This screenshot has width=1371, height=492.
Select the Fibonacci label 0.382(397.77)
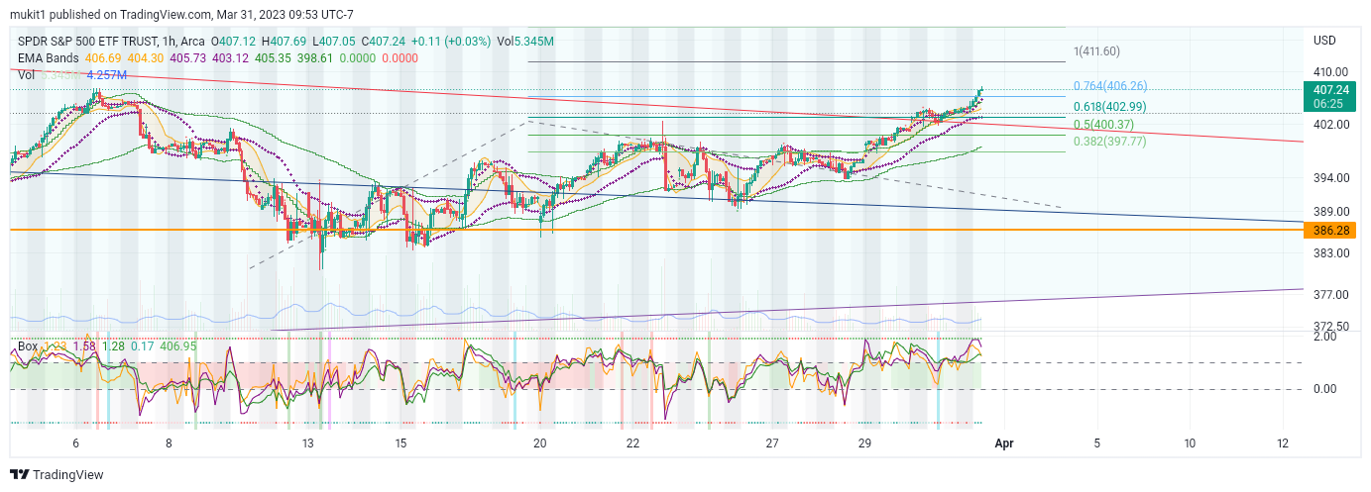click(x=1110, y=142)
